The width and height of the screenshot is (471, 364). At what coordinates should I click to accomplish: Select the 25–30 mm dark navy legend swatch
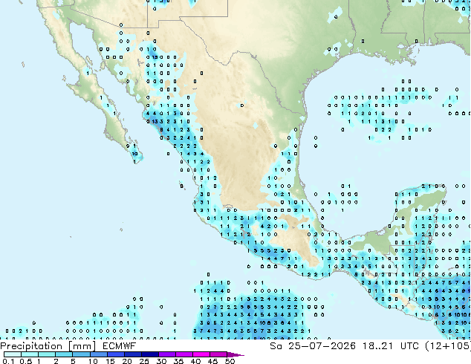coord(149,354)
